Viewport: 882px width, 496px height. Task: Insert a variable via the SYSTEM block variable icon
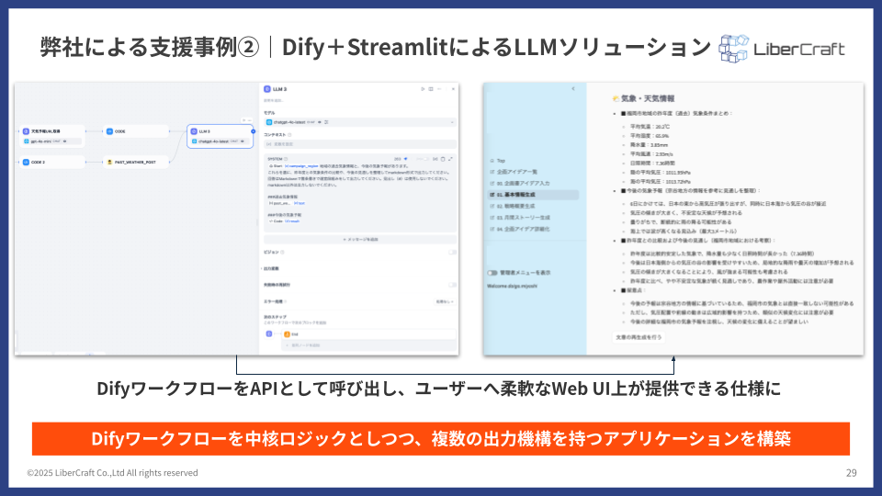coord(435,159)
